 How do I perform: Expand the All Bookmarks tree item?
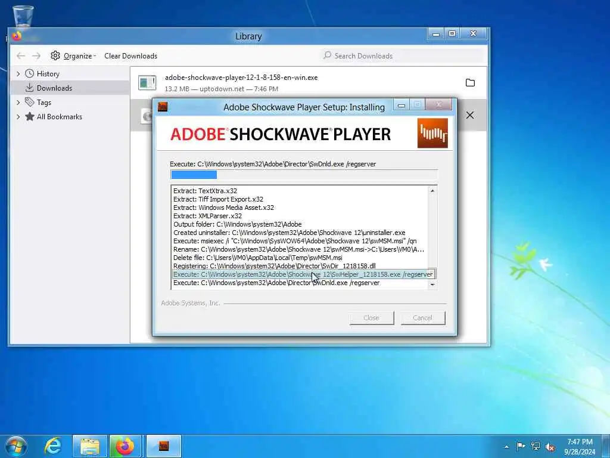click(x=18, y=117)
